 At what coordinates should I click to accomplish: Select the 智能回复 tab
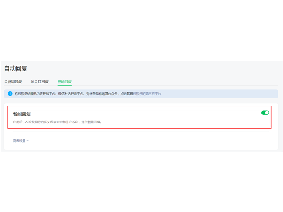[65, 82]
